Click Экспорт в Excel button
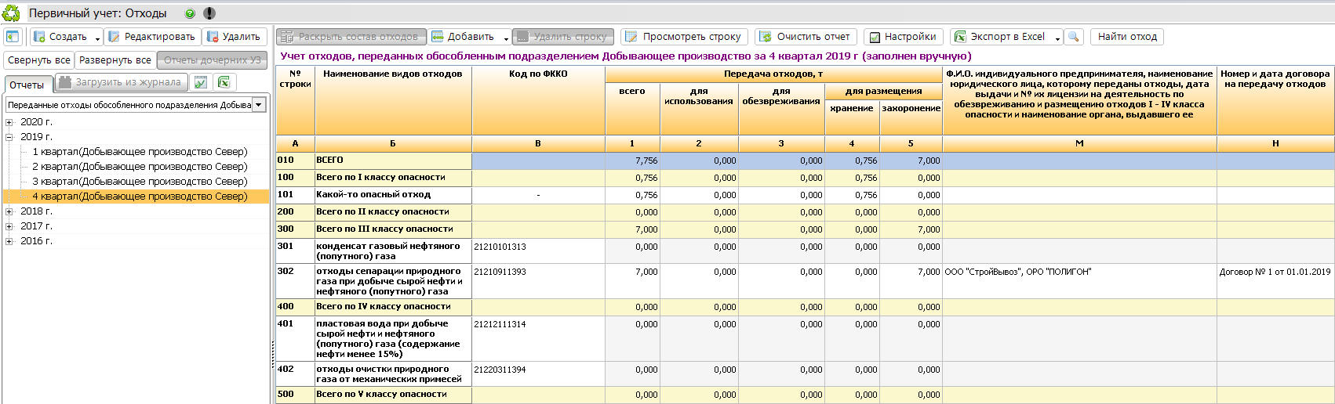This screenshot has width=1335, height=404. pyautogui.click(x=1000, y=37)
